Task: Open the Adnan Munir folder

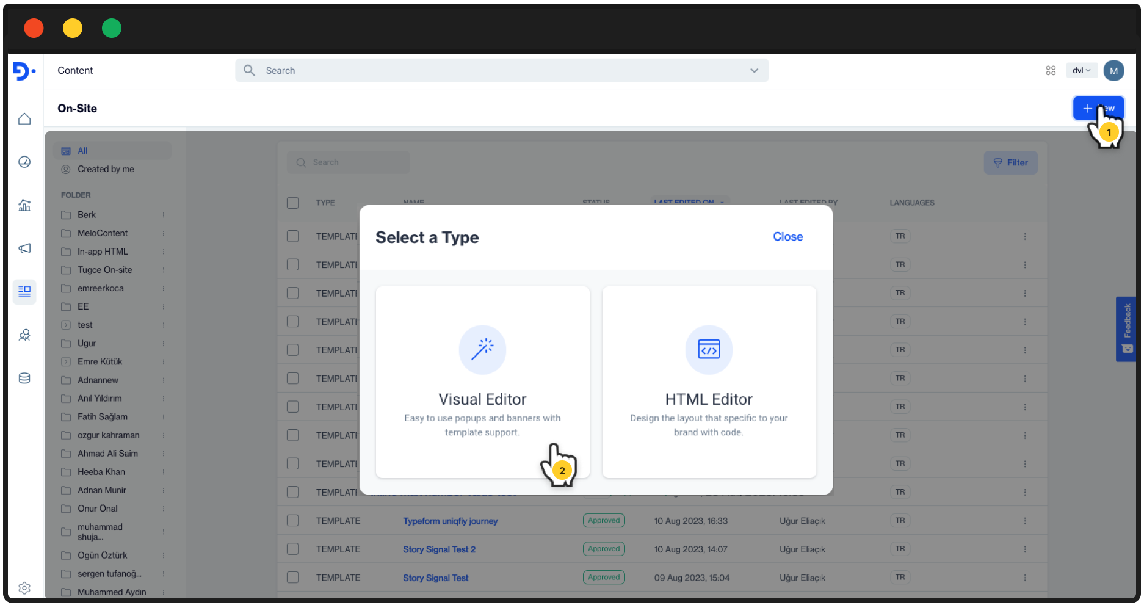Action: 101,490
